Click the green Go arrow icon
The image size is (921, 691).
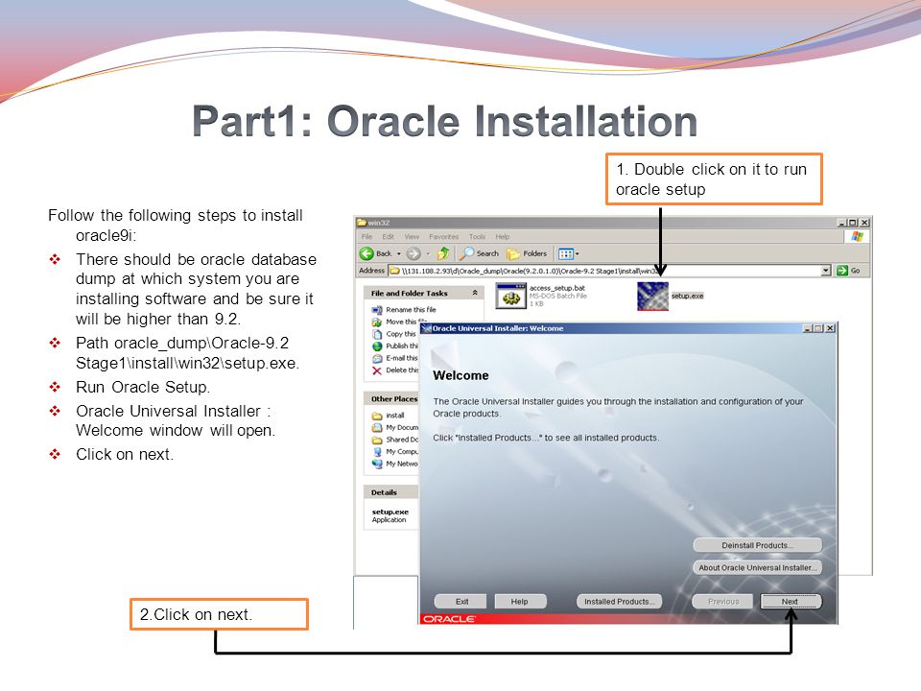842,271
